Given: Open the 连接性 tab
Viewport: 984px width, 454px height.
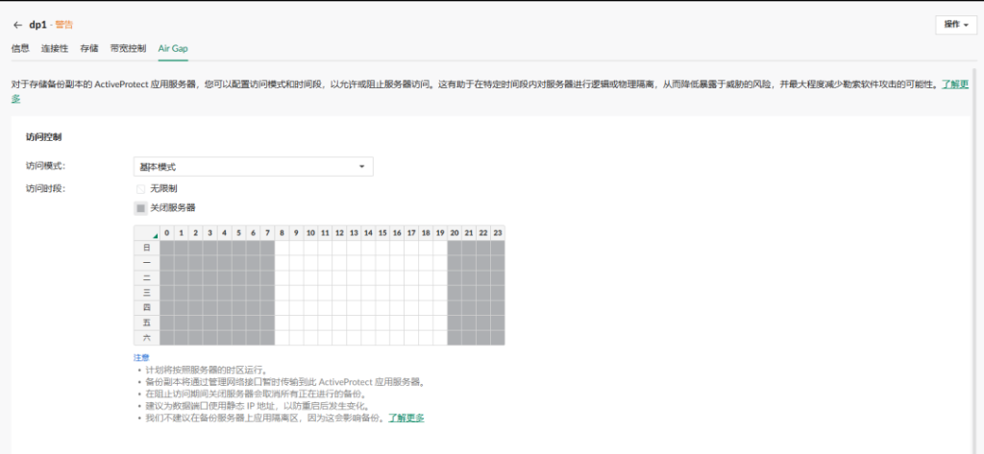Looking at the screenshot, I should click(55, 47).
